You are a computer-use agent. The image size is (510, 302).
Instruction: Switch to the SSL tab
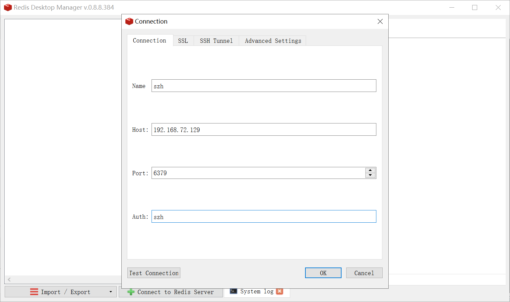click(x=183, y=41)
